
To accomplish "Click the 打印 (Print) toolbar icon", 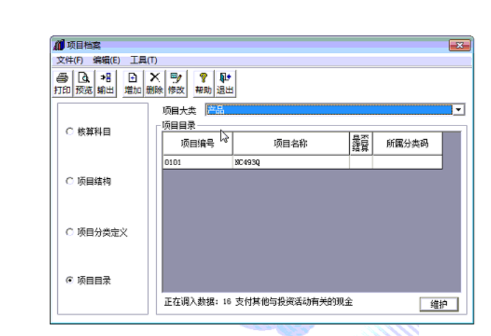I will click(62, 83).
